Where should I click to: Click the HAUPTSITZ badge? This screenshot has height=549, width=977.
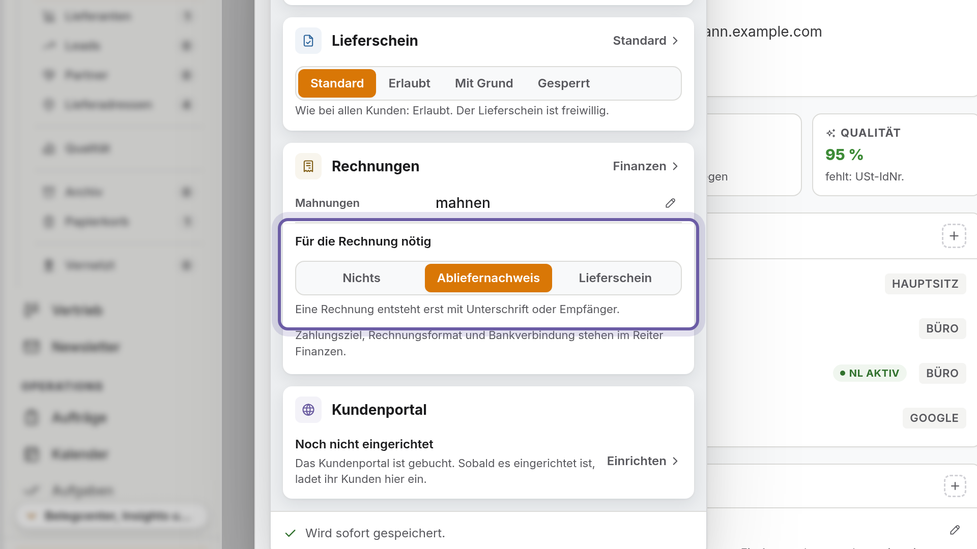[x=925, y=284]
